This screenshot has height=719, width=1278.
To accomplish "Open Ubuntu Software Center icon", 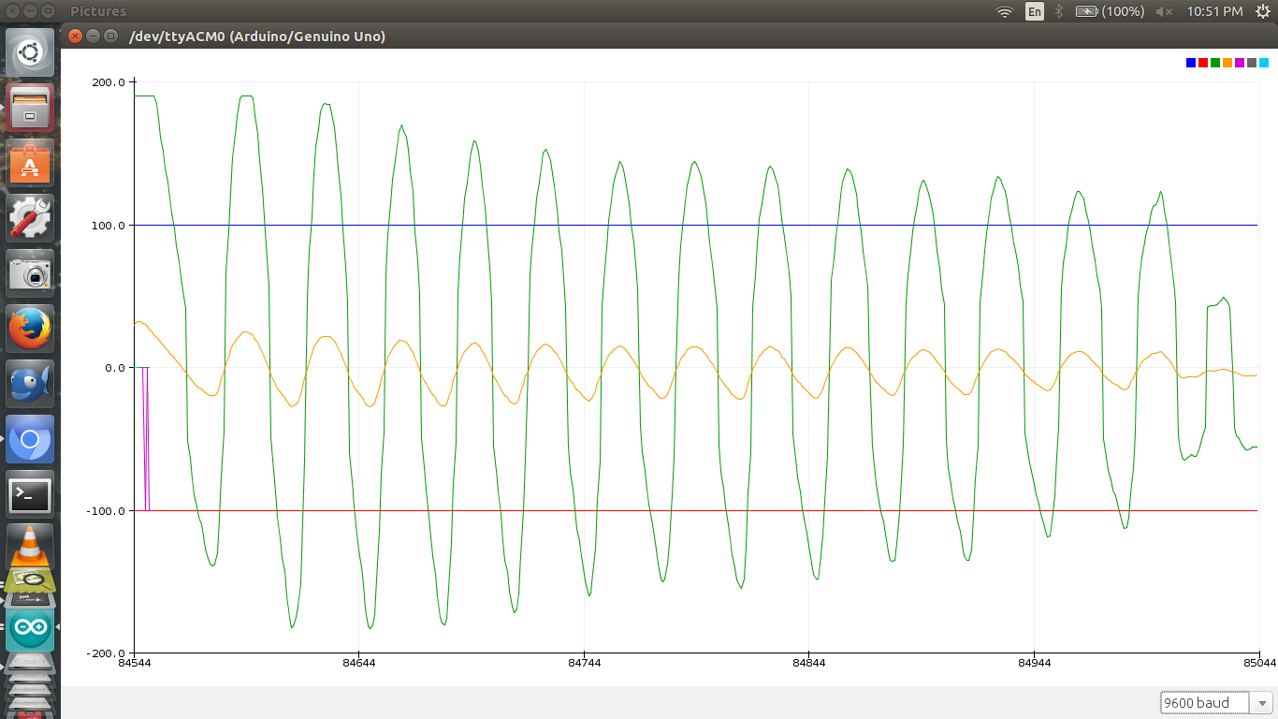I will [x=30, y=163].
